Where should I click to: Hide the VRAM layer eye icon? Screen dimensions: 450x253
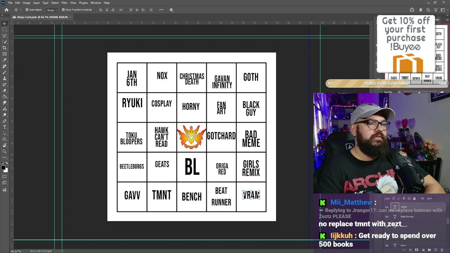coord(387,207)
